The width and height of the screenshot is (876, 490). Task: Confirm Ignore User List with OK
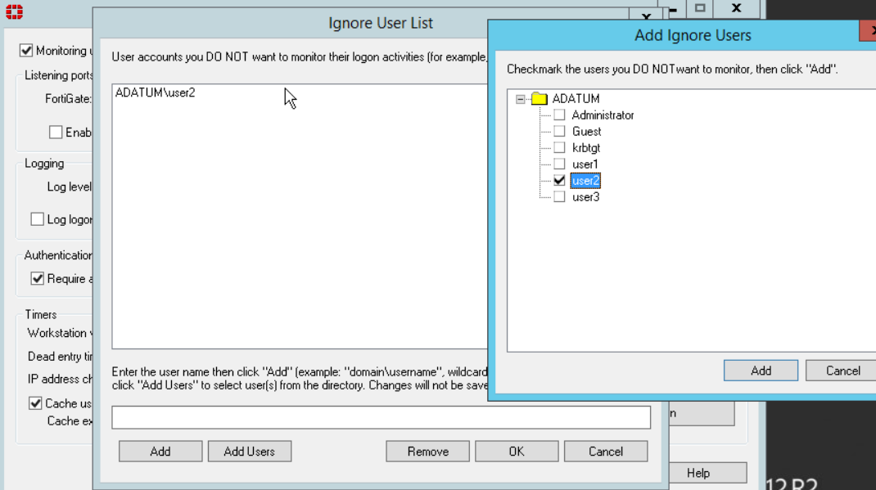(x=517, y=452)
